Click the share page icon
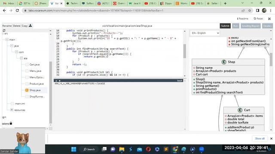The height and width of the screenshot is (154, 275). [243, 10]
